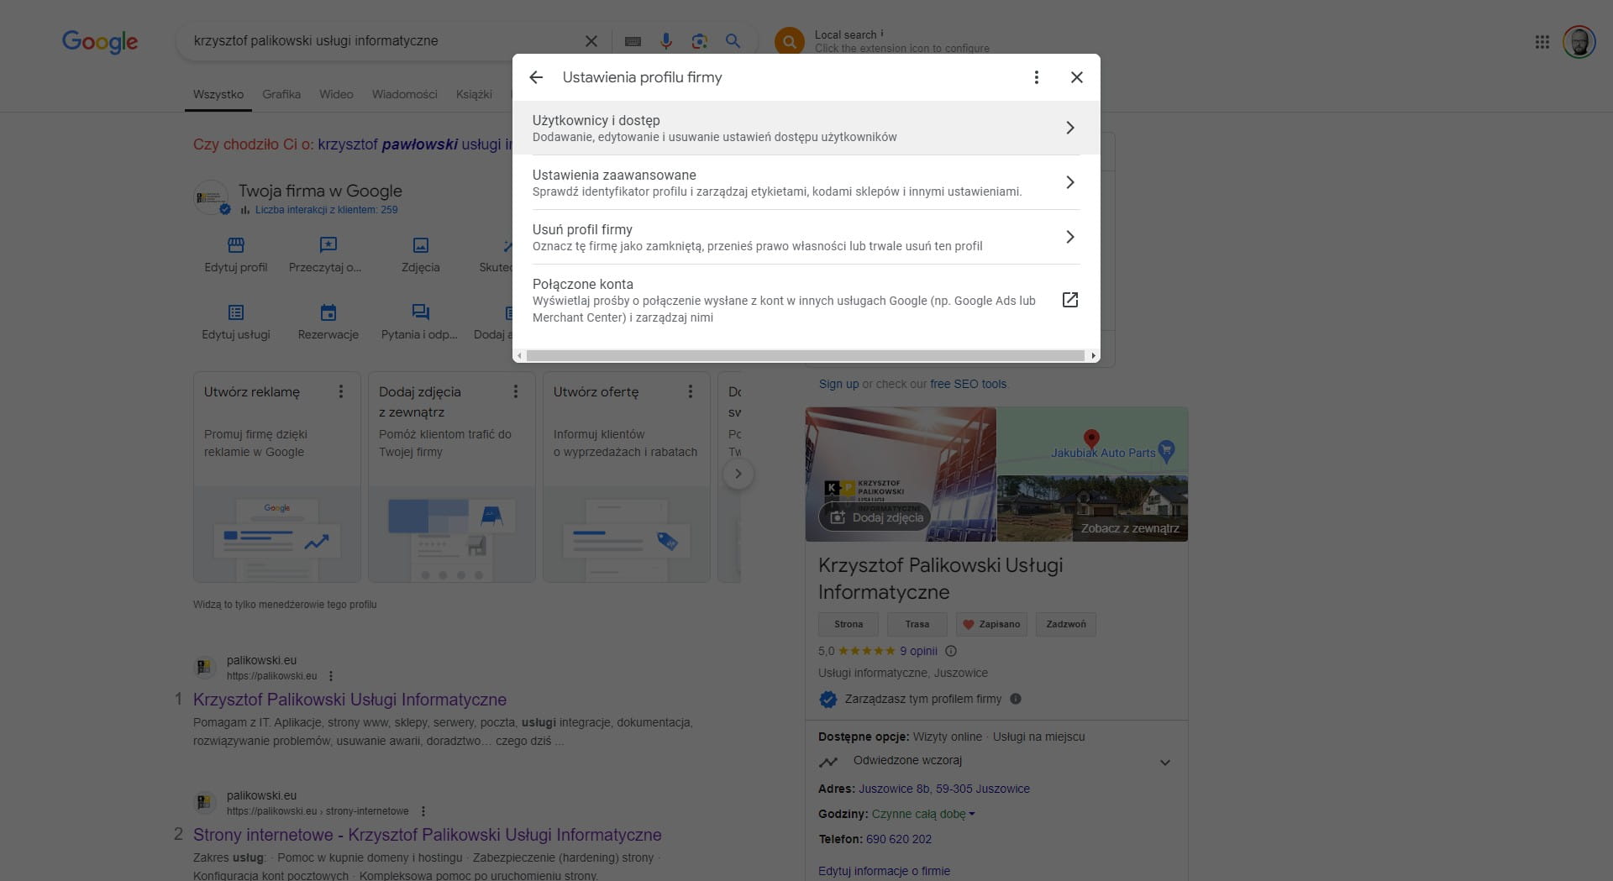Click the microphone voice search icon
Screen dimensions: 1613x881
coord(665,41)
